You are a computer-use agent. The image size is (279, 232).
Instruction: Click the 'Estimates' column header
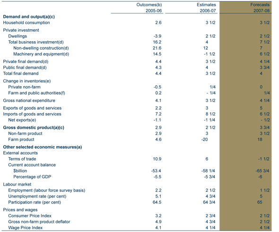point(206,5)
